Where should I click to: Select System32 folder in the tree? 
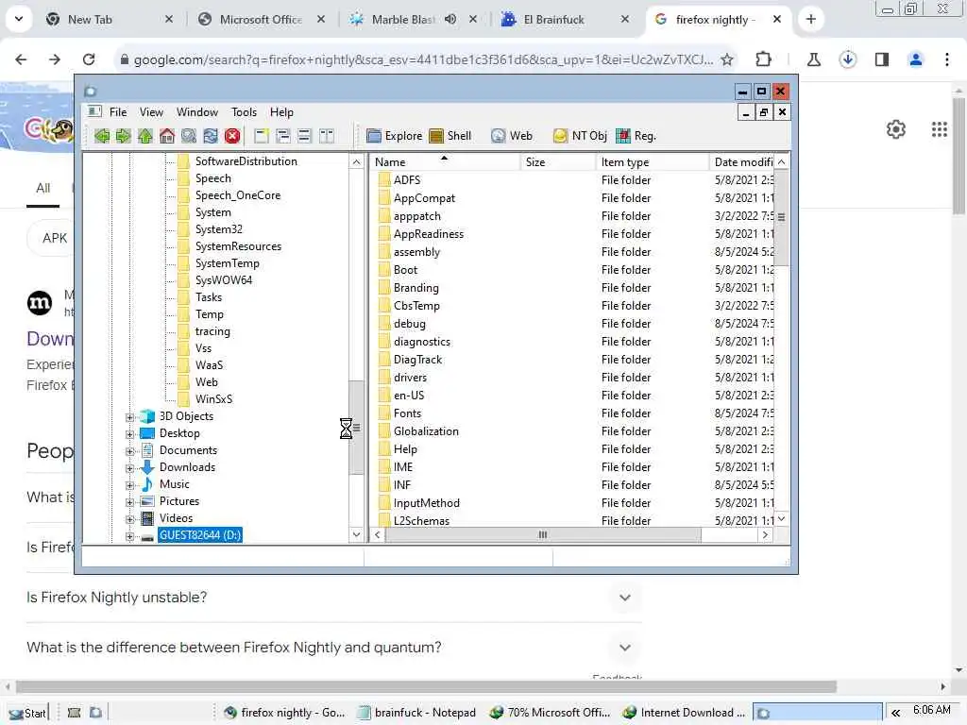218,229
